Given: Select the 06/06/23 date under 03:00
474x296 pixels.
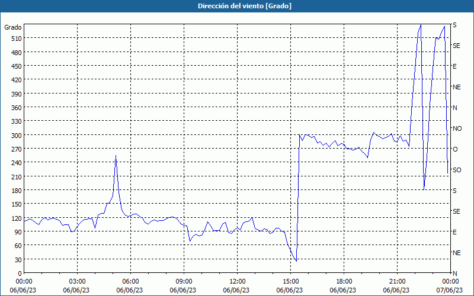Looking at the screenshot, I should [x=76, y=290].
